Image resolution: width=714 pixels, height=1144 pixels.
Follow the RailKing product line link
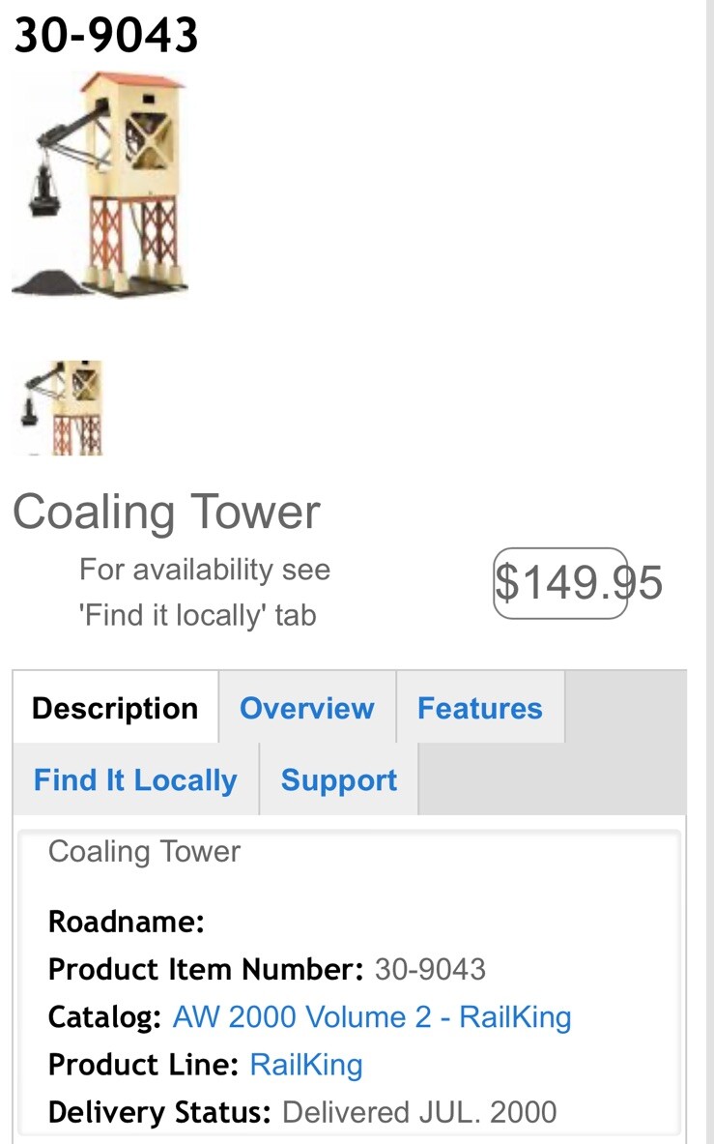[306, 1065]
